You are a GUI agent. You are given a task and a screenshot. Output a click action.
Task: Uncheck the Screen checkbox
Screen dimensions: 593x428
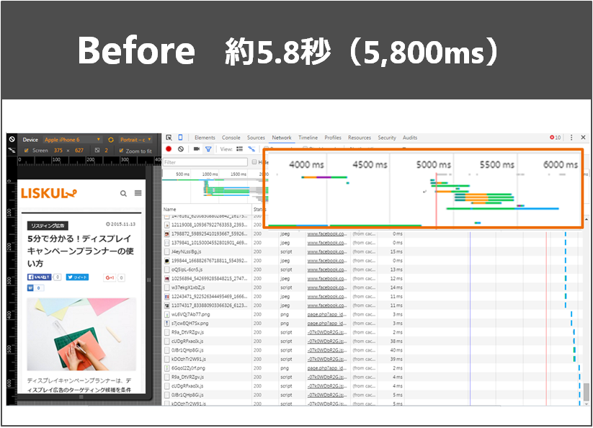click(27, 151)
